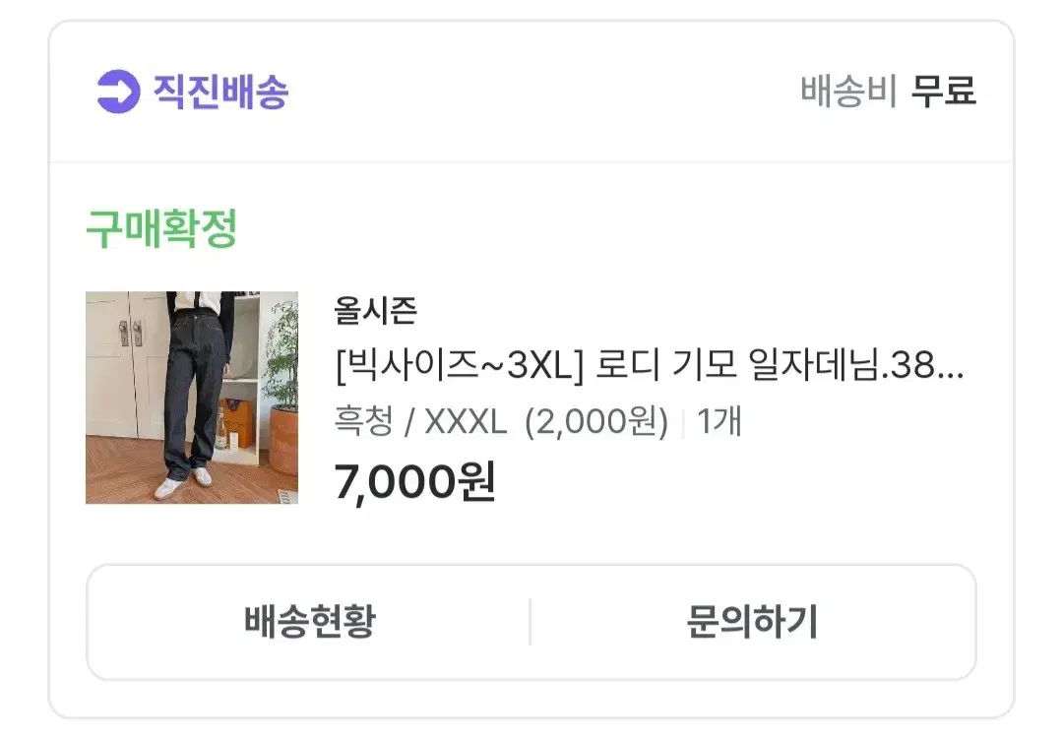1063x738 pixels.
Task: Click the 올시즌 brand name
Action: click(x=375, y=311)
